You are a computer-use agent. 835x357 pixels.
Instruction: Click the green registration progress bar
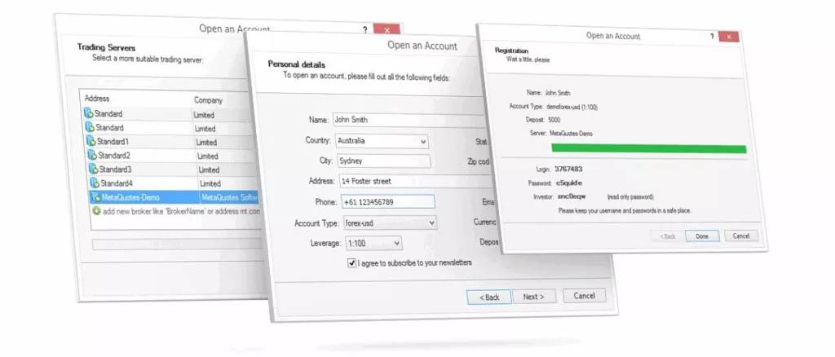648,148
